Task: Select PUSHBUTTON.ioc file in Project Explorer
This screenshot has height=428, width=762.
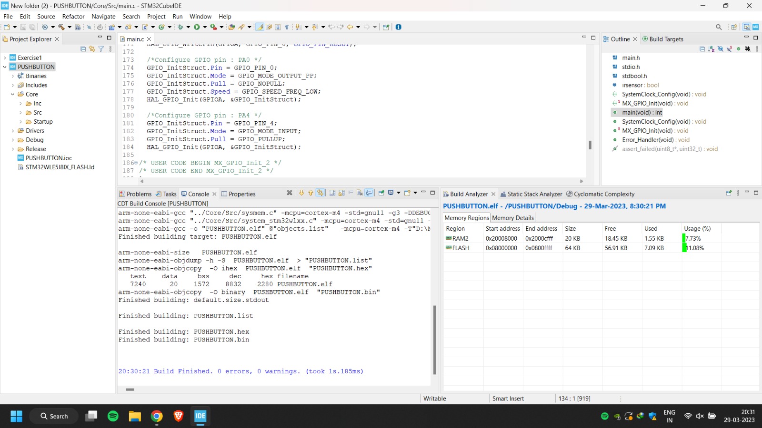Action: coord(49,158)
